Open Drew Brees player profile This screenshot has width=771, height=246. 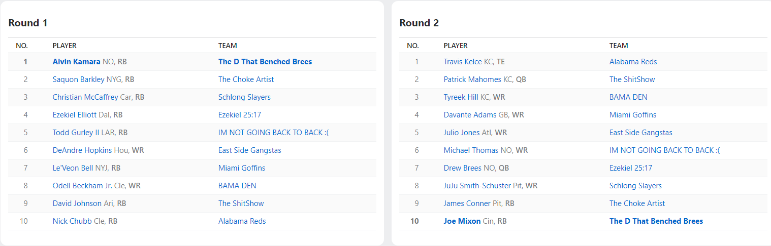(x=462, y=168)
